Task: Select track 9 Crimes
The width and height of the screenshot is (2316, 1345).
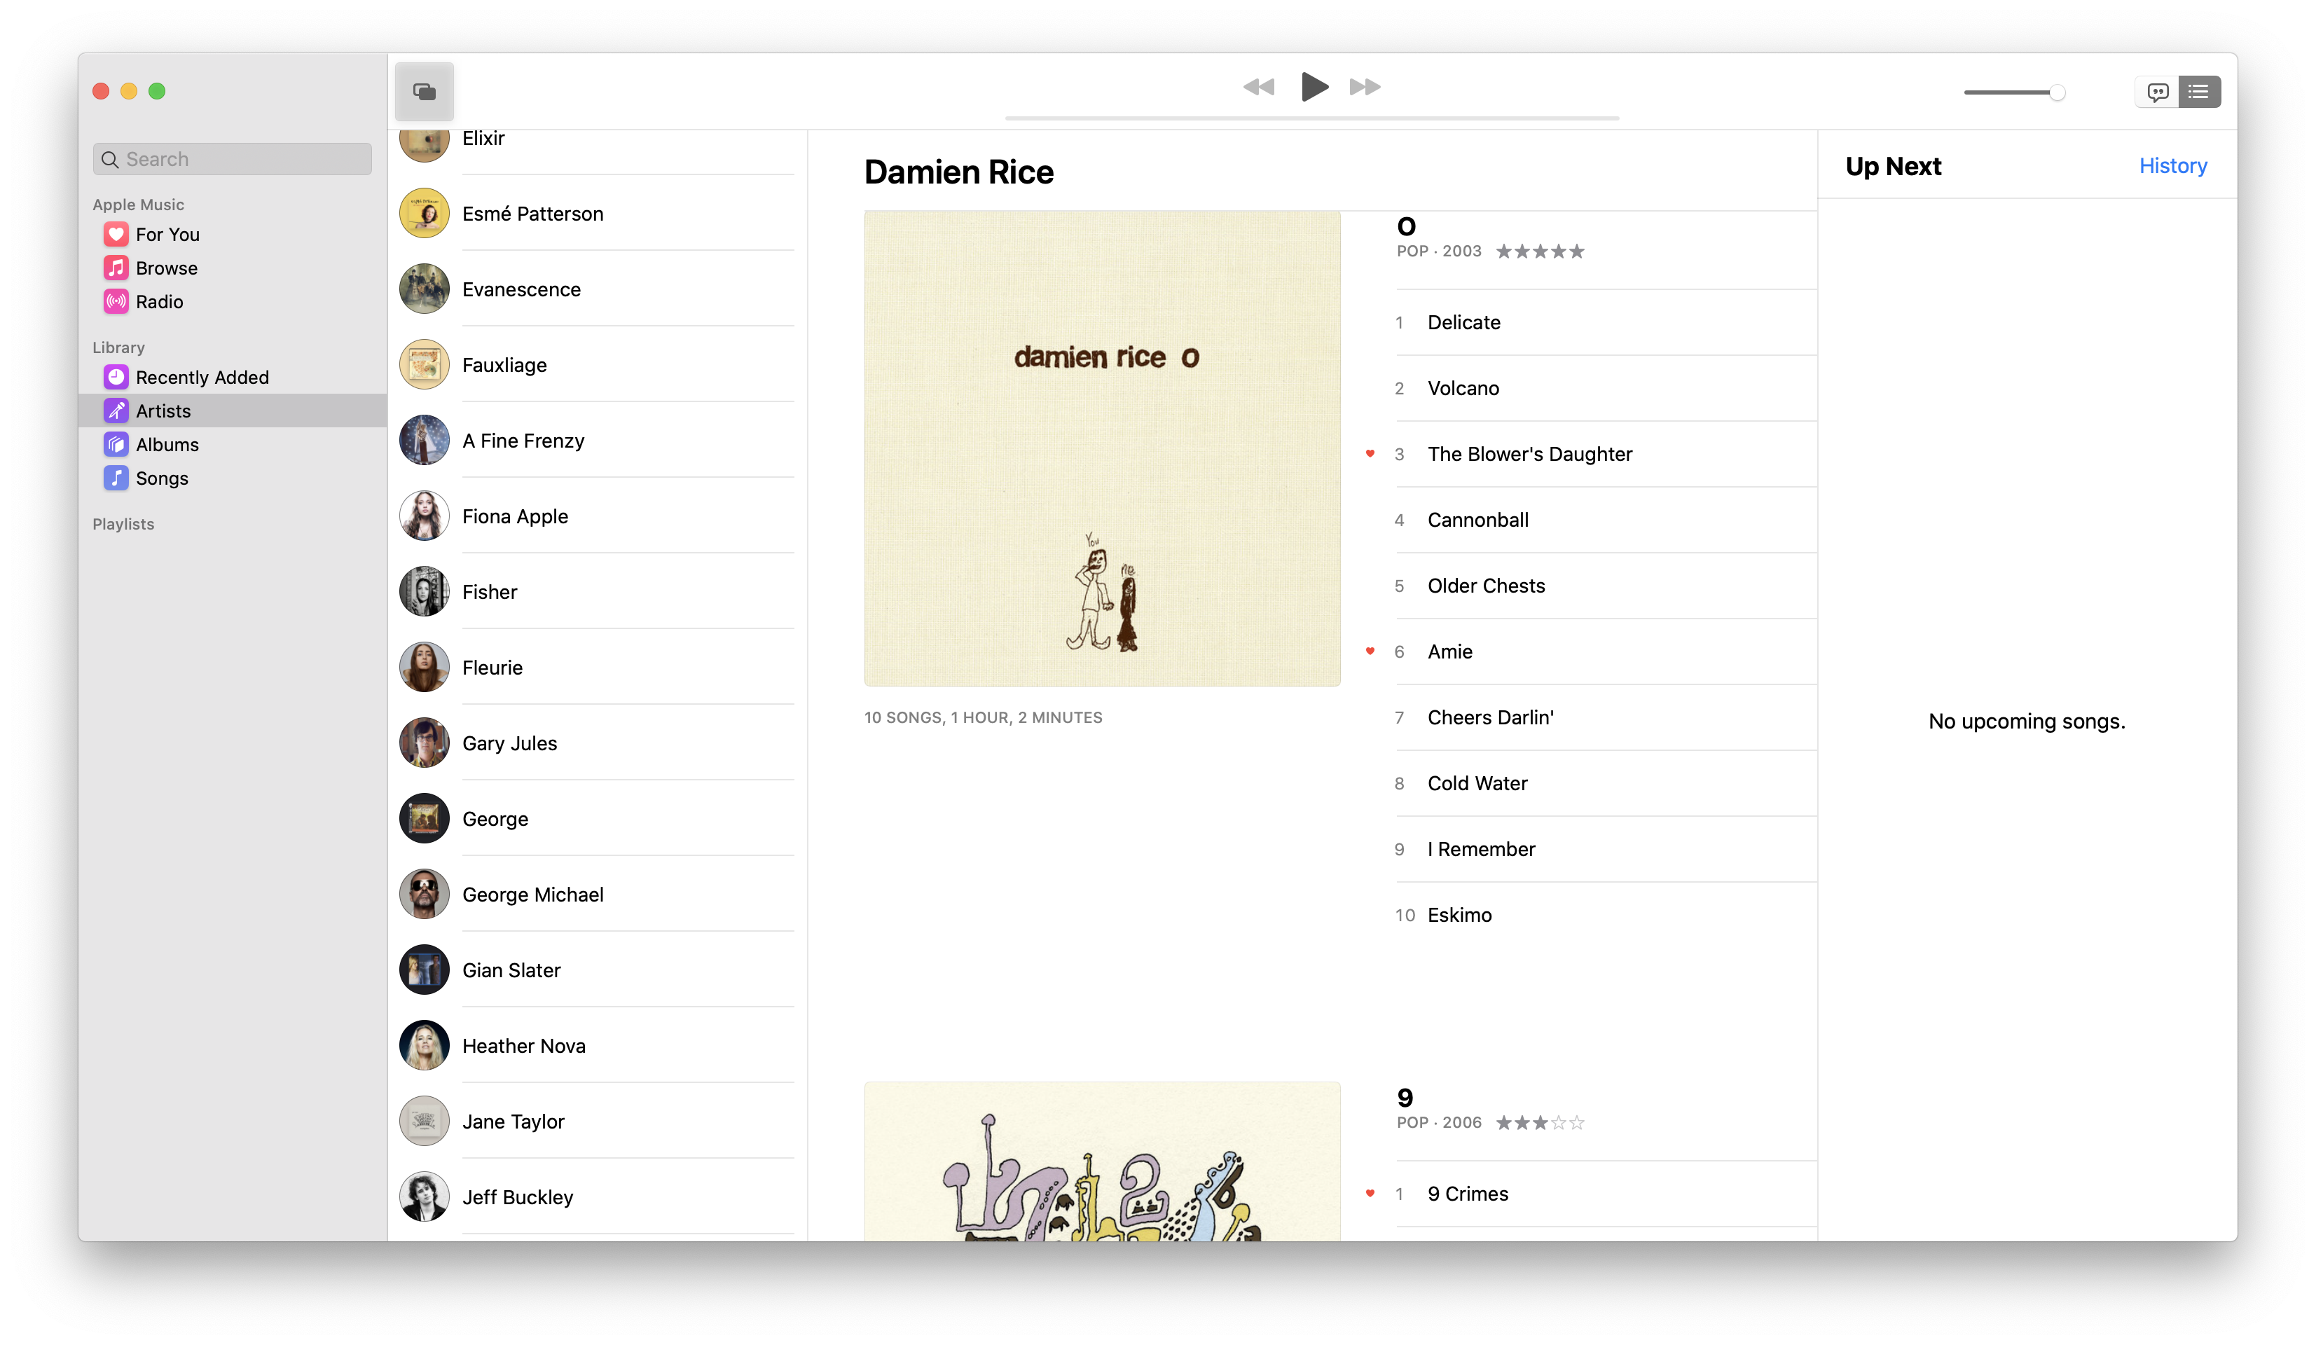Action: [x=1606, y=1194]
